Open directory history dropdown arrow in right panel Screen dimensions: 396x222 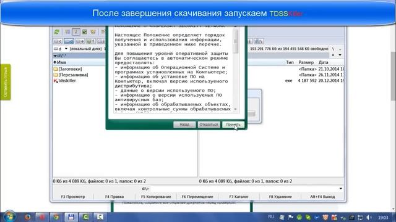[340, 55]
